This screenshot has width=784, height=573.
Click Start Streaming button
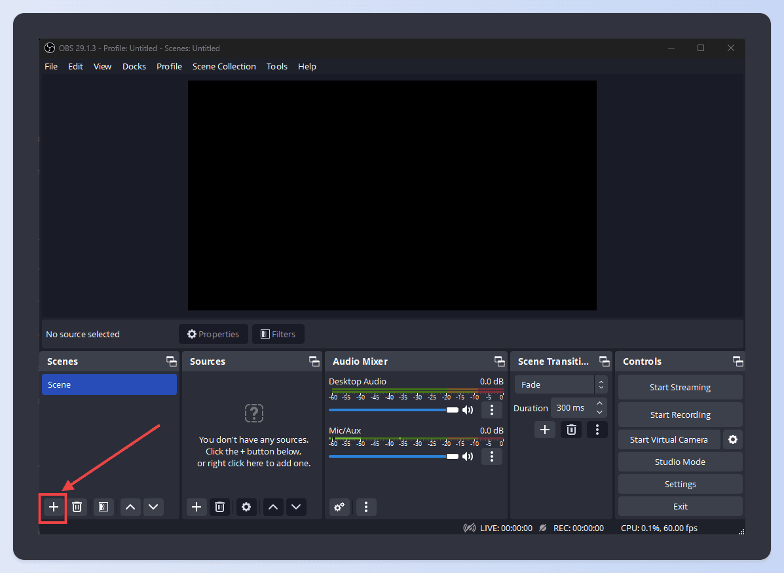(680, 387)
